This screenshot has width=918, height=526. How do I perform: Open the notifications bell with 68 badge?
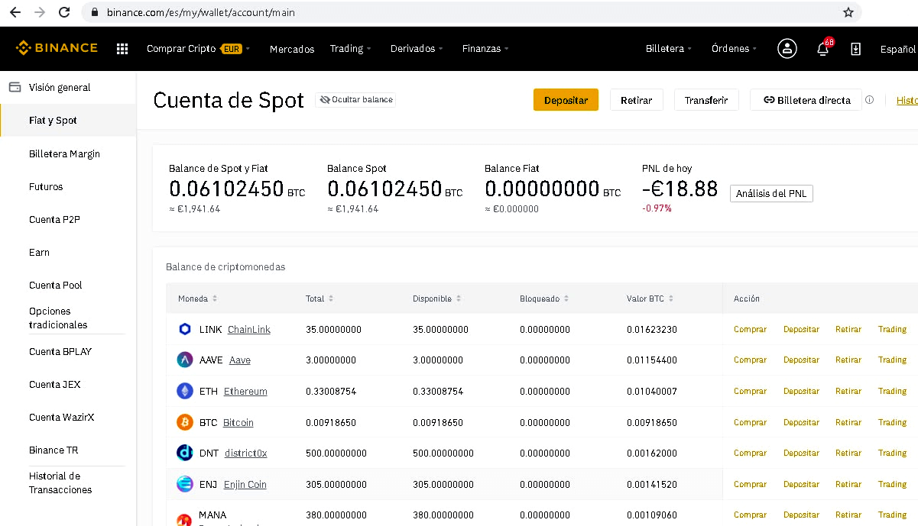tap(822, 49)
